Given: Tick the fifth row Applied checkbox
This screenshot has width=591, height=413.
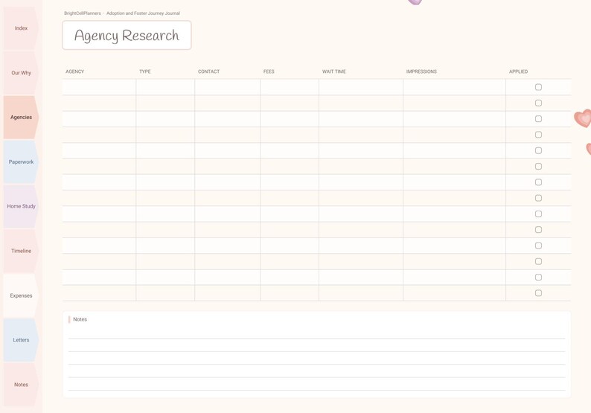Looking at the screenshot, I should point(538,150).
